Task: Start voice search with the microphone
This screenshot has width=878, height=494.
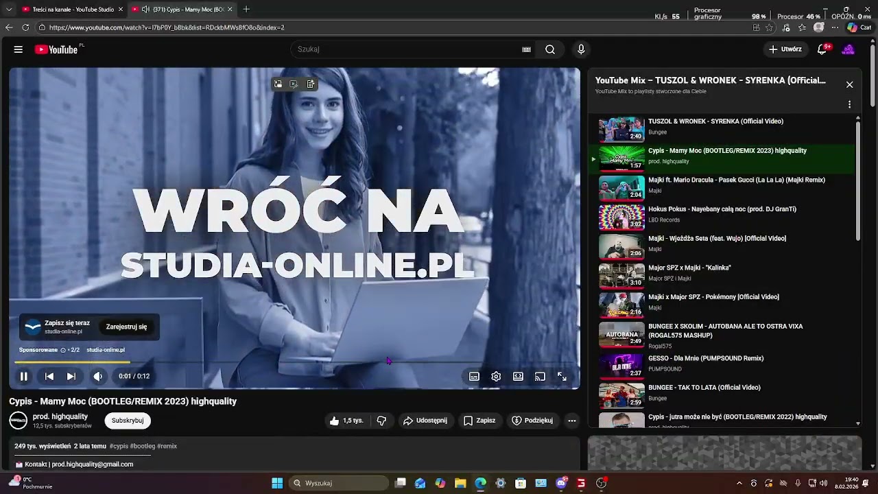Action: click(581, 49)
